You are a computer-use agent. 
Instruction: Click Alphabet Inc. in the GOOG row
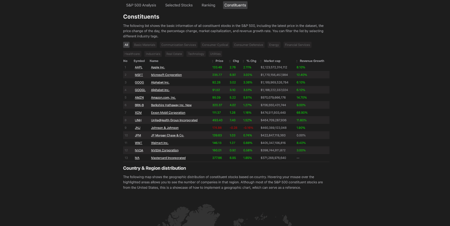tap(160, 83)
